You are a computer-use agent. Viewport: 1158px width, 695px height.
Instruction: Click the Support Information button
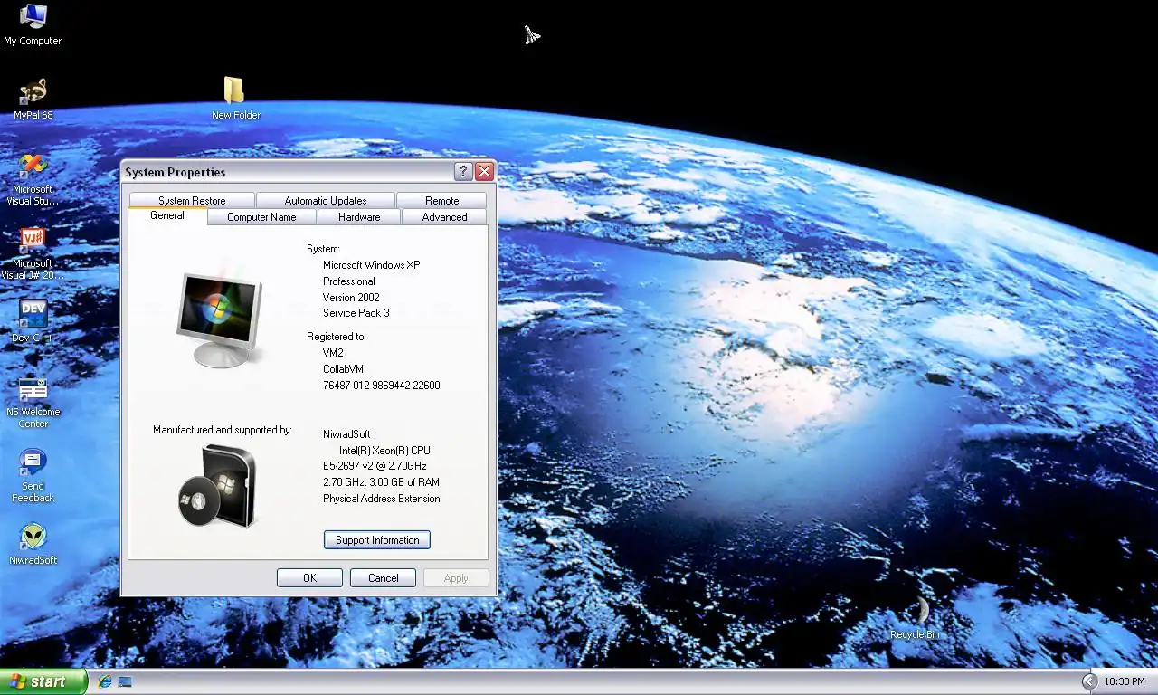pos(377,540)
